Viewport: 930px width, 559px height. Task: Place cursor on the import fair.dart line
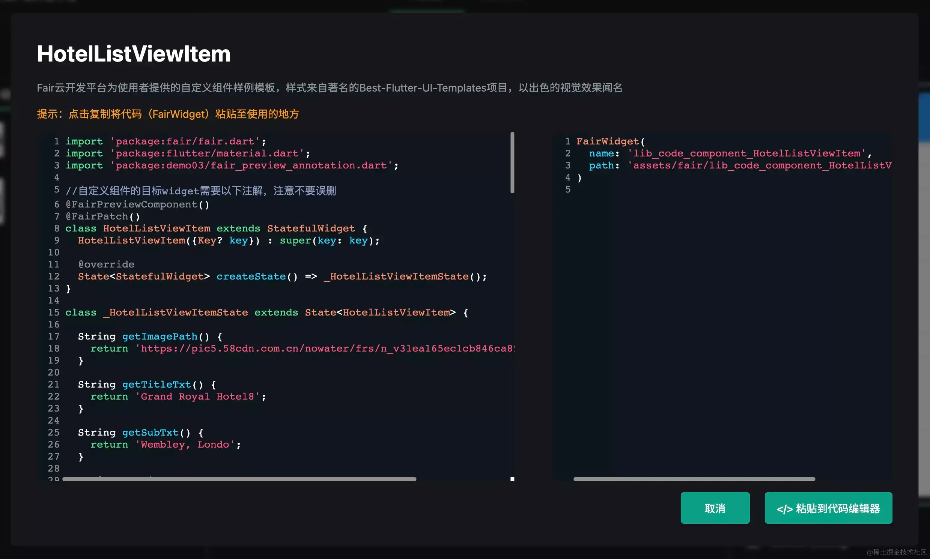[x=166, y=141]
